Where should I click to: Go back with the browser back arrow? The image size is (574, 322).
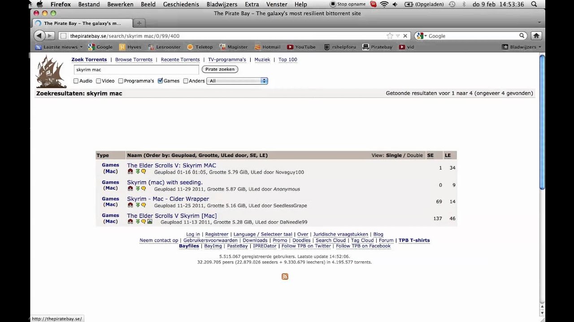[x=39, y=36]
